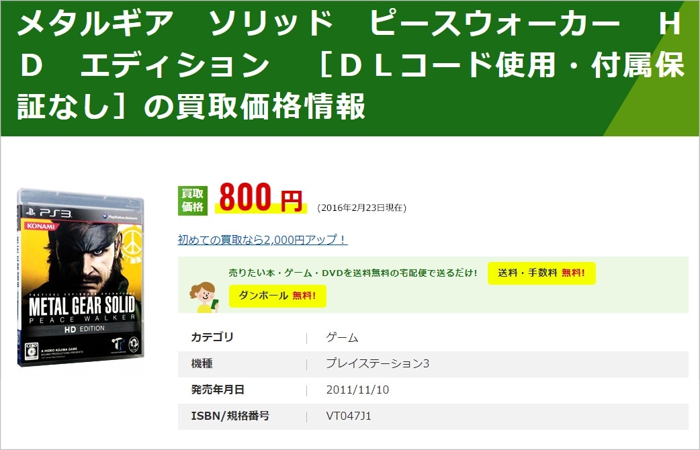Select the カテゴリ row label
This screenshot has height=450, width=700.
click(x=212, y=337)
